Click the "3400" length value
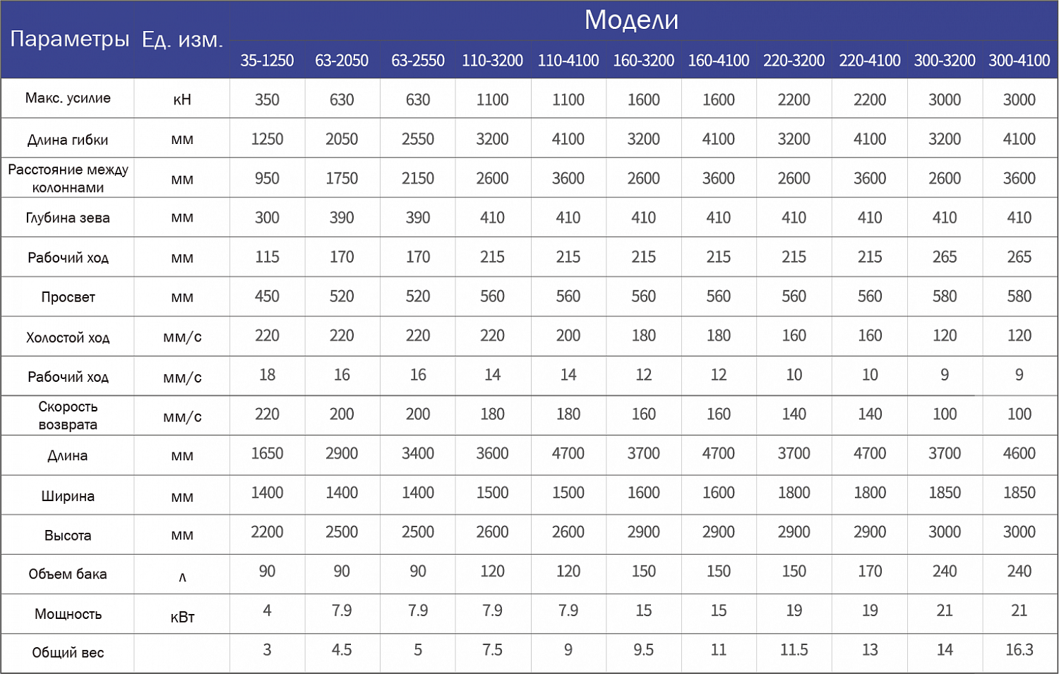The height and width of the screenshot is (674, 1059). click(x=418, y=454)
